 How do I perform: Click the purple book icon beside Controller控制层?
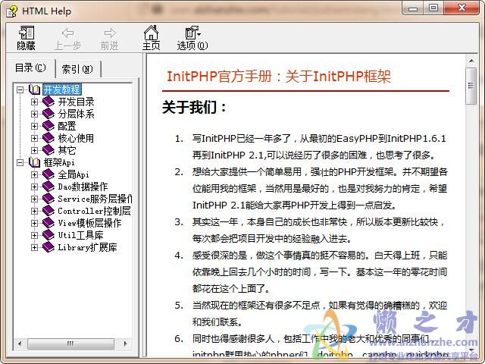click(x=48, y=211)
